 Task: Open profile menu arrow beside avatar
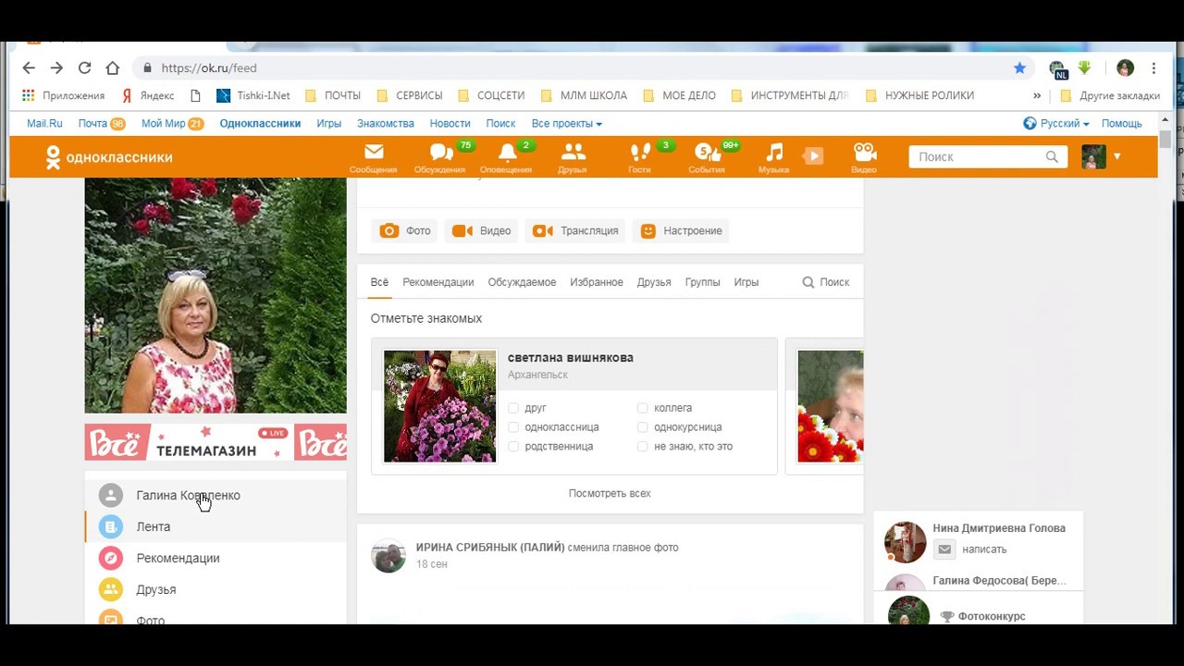click(1116, 156)
